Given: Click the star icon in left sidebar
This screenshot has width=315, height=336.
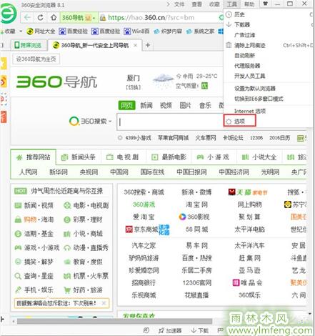Looking at the screenshot, I should 4,63.
